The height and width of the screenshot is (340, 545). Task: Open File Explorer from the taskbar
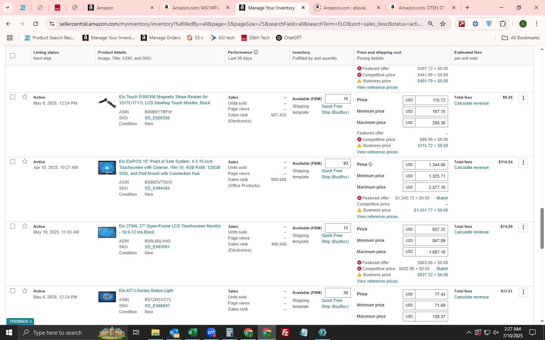(155, 332)
